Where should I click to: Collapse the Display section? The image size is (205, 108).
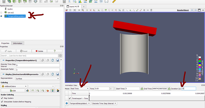click(x=4, y=74)
